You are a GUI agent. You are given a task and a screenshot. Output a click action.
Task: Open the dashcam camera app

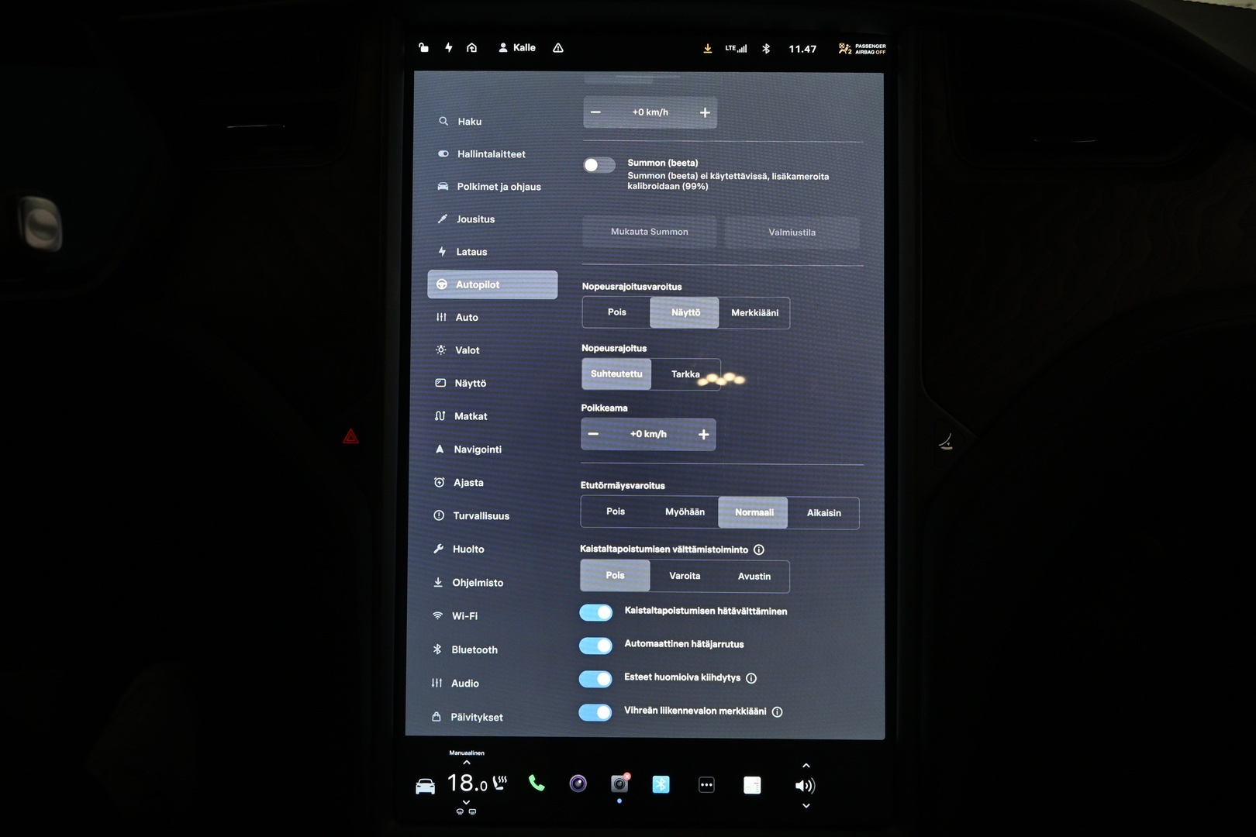(618, 784)
